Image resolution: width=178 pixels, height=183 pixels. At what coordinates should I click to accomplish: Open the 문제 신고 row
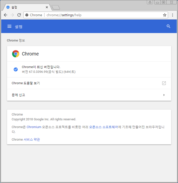tap(89, 95)
